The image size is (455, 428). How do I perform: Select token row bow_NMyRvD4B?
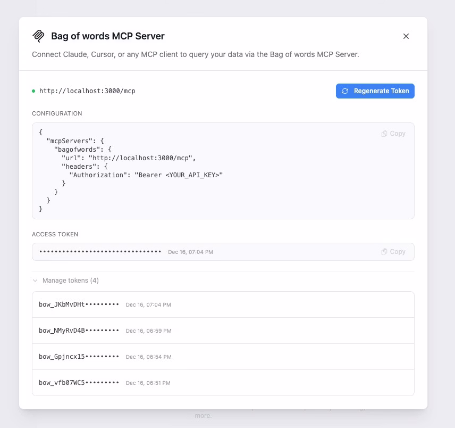(223, 331)
